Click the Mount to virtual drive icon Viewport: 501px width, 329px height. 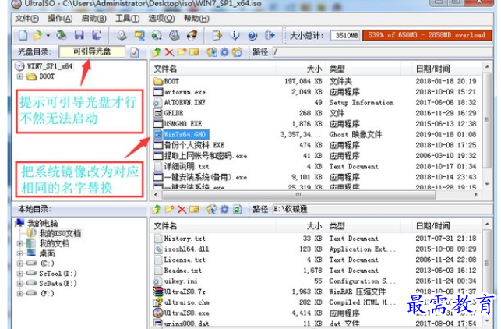point(174,35)
